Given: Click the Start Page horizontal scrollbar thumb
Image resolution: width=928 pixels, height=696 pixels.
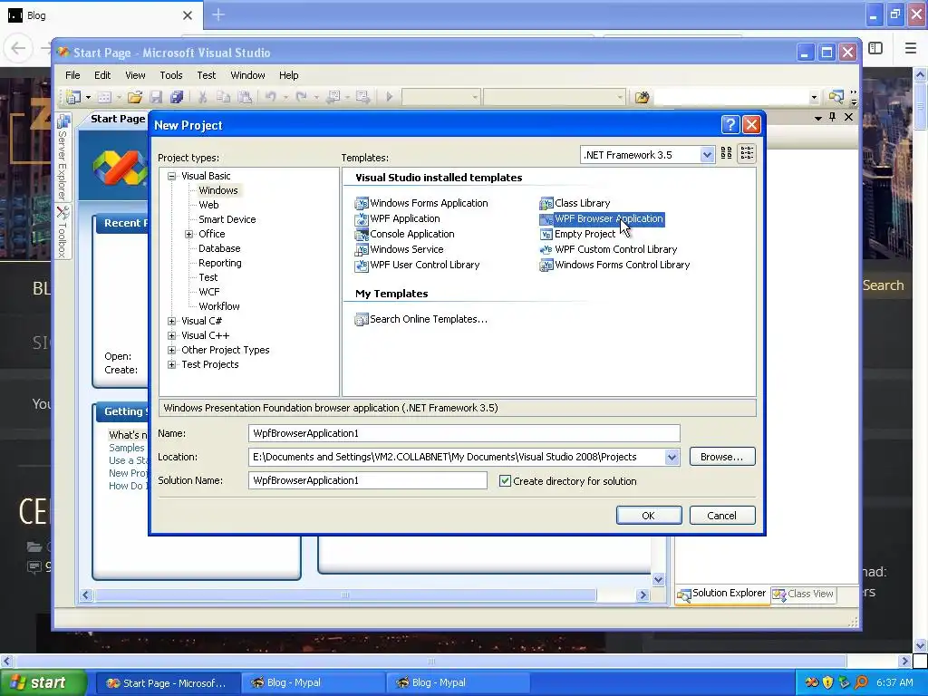Looking at the screenshot, I should click(x=345, y=594).
